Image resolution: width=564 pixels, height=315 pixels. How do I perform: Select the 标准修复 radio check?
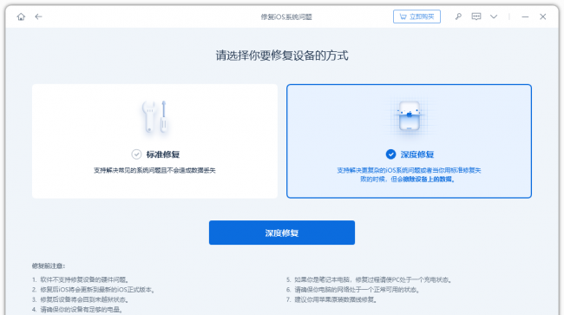coord(136,154)
